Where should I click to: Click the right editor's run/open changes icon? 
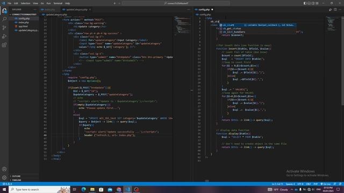tap(331, 10)
